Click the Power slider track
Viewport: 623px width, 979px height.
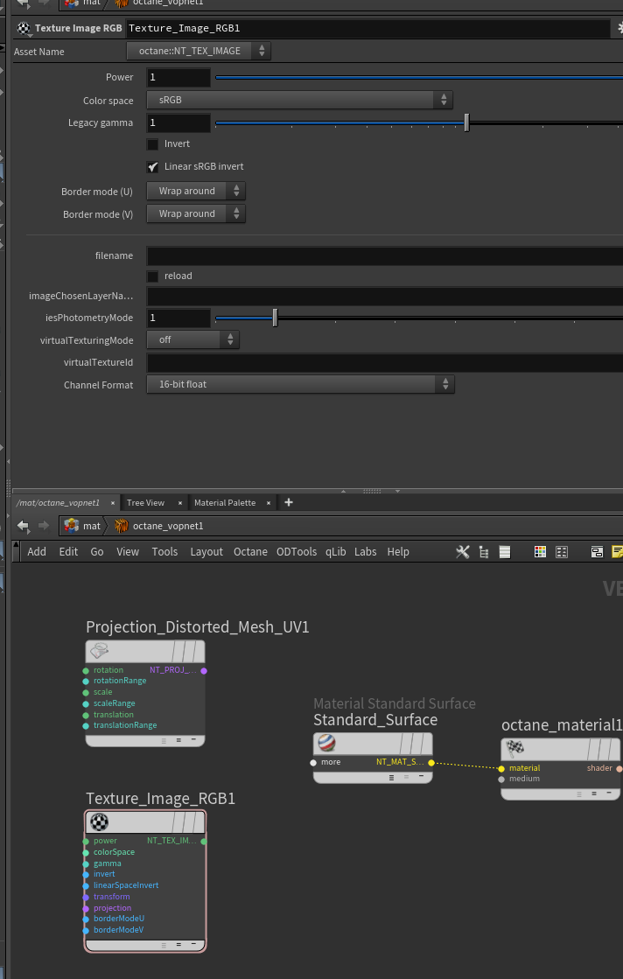tap(419, 77)
